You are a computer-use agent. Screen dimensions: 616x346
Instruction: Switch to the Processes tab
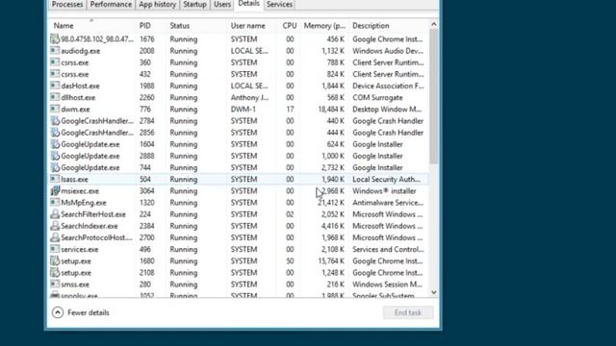click(x=67, y=4)
